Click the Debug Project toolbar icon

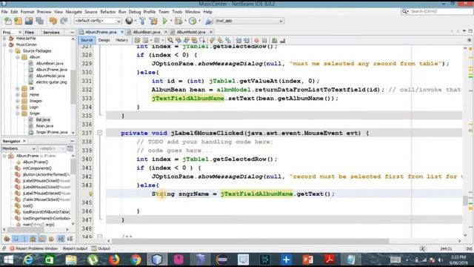point(178,21)
